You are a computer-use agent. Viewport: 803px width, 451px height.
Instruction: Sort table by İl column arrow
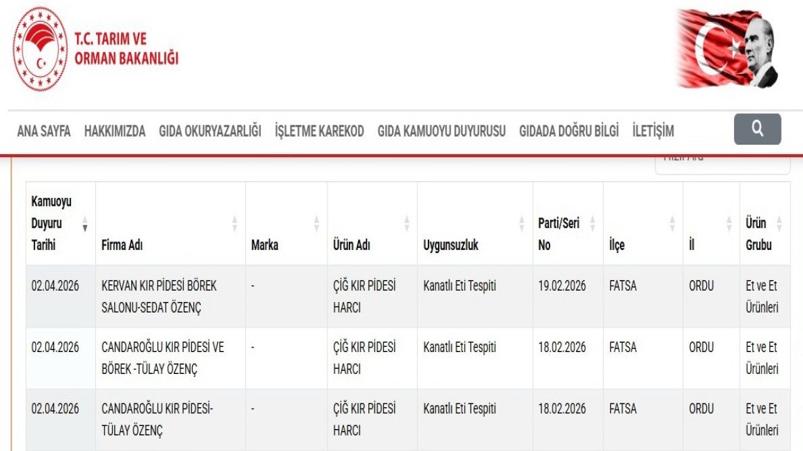click(x=728, y=224)
